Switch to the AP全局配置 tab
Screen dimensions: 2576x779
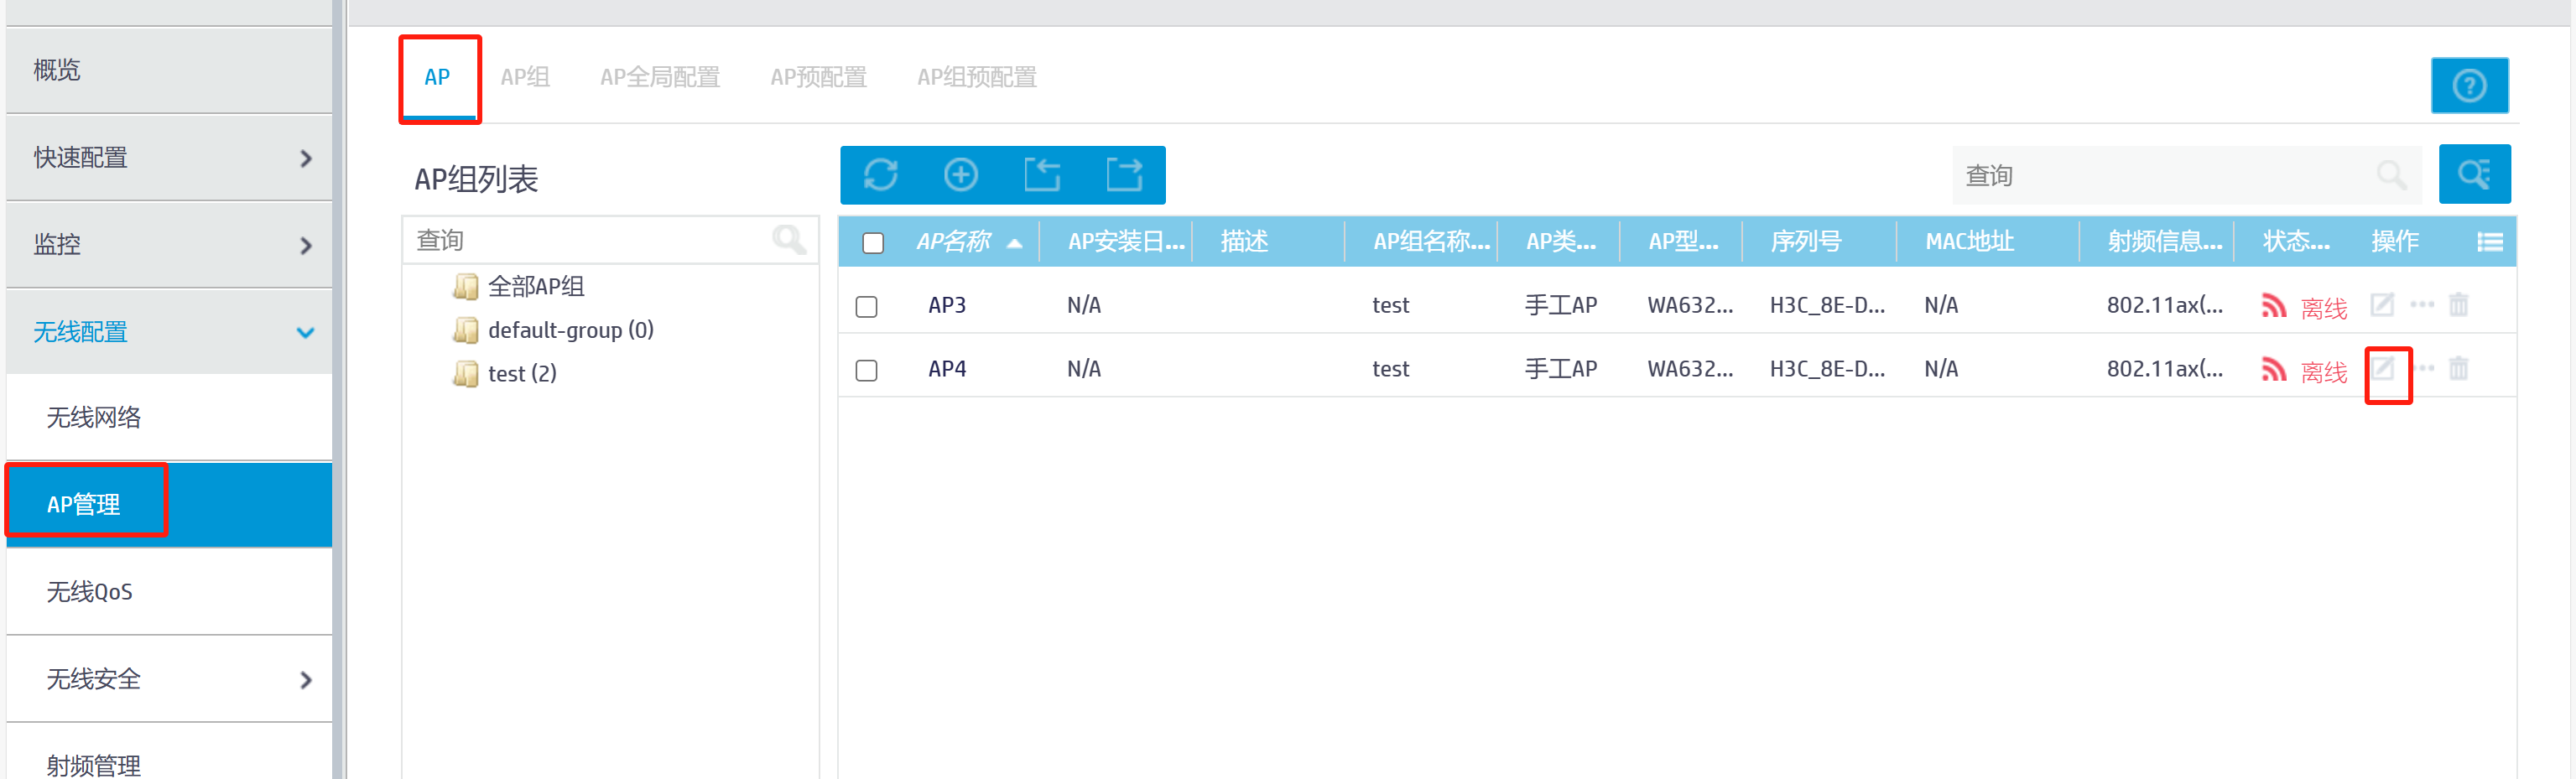[659, 78]
